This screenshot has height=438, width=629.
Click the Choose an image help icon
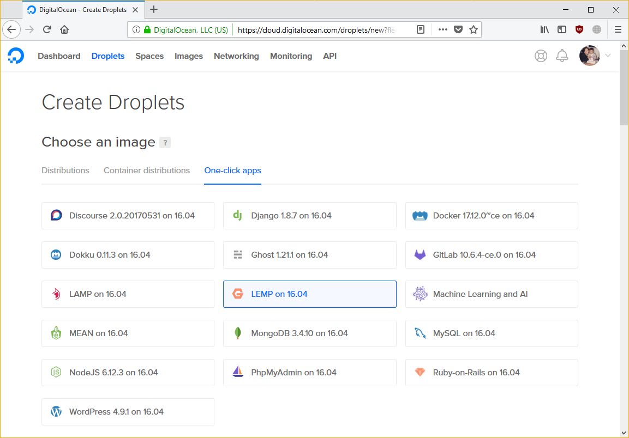(x=165, y=142)
